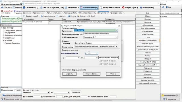Screen dimensions: 182x102
Task: Click the Сохранить(F2) floppy disk icon
Action: 24,7
